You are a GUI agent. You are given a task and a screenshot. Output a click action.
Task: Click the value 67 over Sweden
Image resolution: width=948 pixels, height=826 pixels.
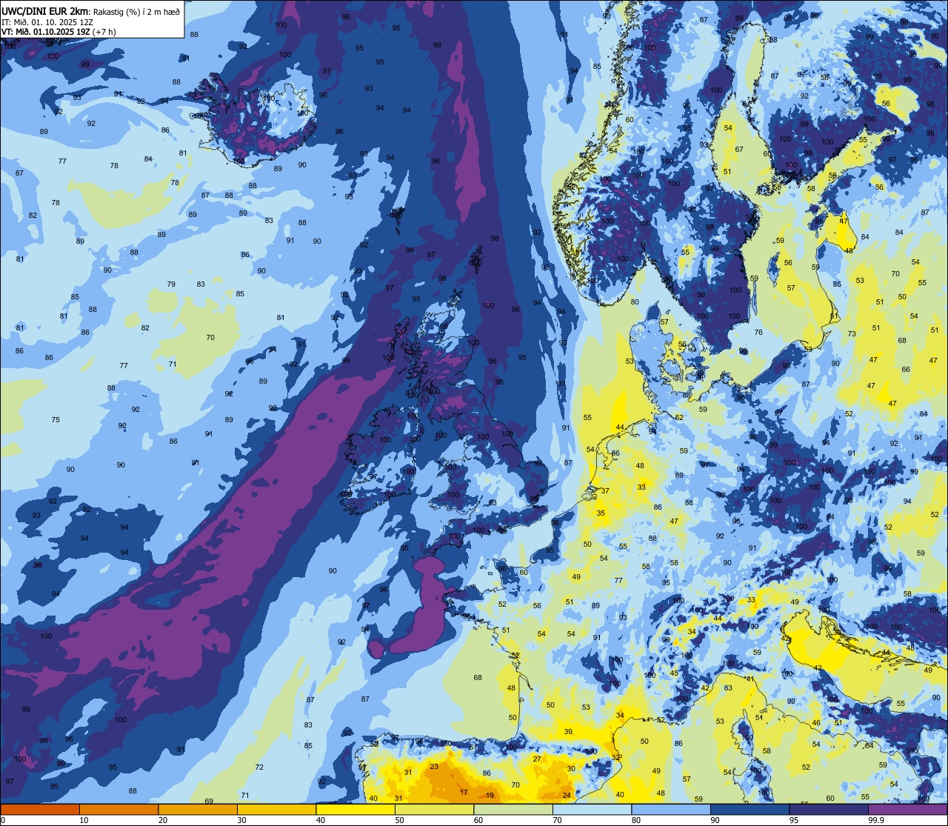tap(739, 150)
